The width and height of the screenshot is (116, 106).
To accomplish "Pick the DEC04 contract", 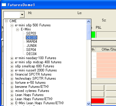I will click(31, 54).
